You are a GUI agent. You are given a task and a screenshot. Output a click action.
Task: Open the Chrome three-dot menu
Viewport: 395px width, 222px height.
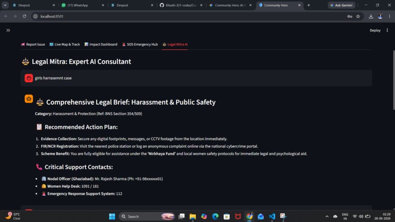coord(390,16)
